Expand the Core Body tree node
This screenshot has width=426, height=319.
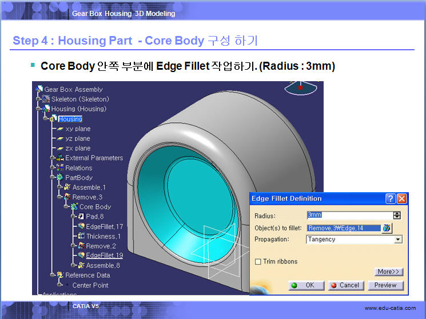(x=67, y=207)
